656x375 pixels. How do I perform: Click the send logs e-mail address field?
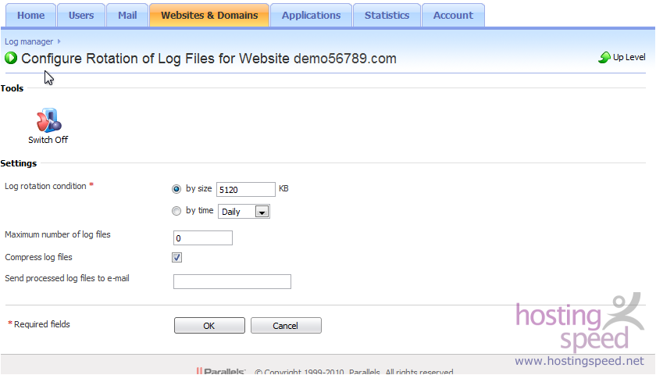point(232,282)
